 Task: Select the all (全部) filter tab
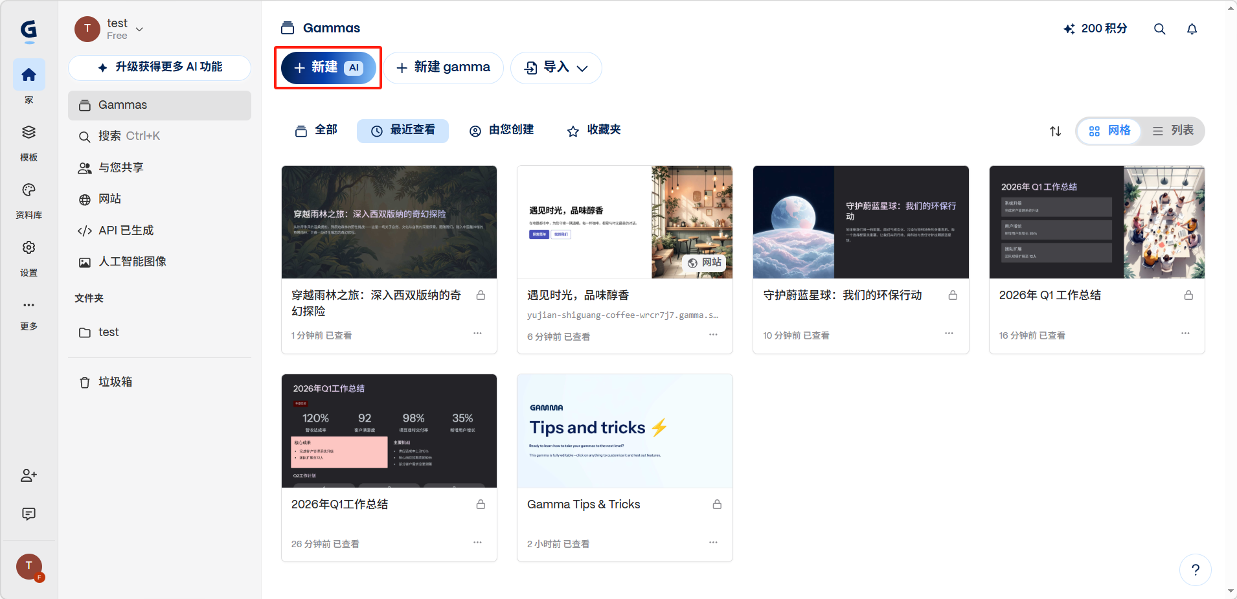317,130
